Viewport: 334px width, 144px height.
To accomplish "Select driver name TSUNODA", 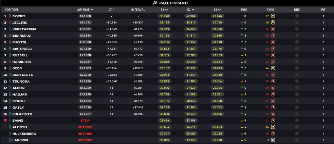I will [x=21, y=81].
